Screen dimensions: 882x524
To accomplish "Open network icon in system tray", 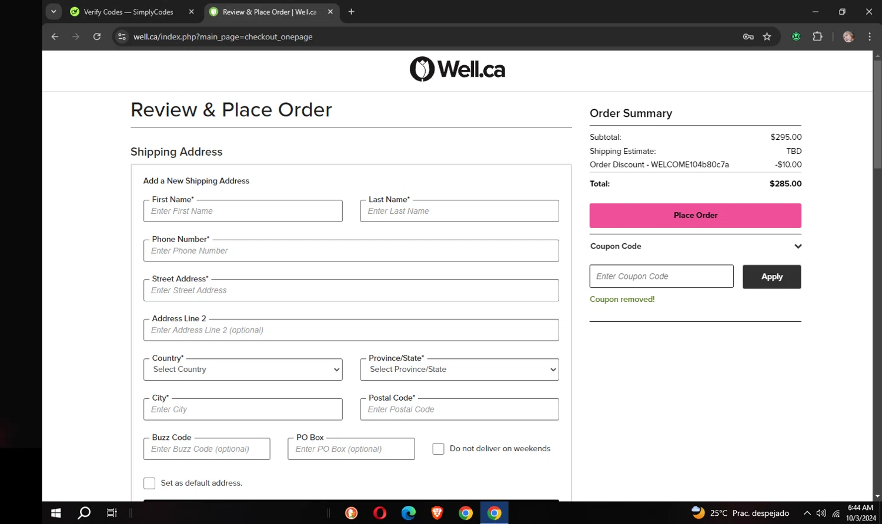I will point(836,513).
